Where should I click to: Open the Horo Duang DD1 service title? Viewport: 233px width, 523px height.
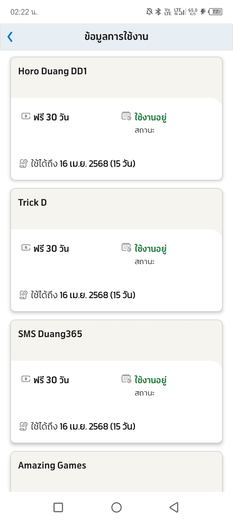tap(52, 71)
